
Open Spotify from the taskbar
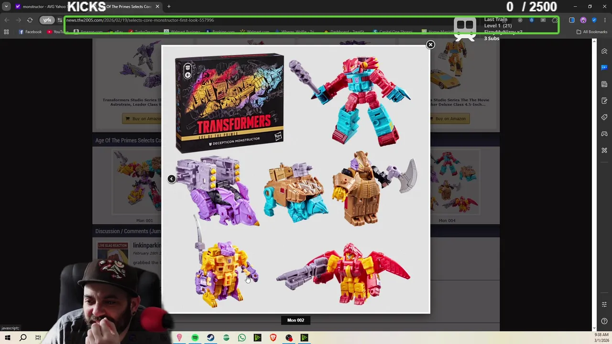pyautogui.click(x=195, y=338)
